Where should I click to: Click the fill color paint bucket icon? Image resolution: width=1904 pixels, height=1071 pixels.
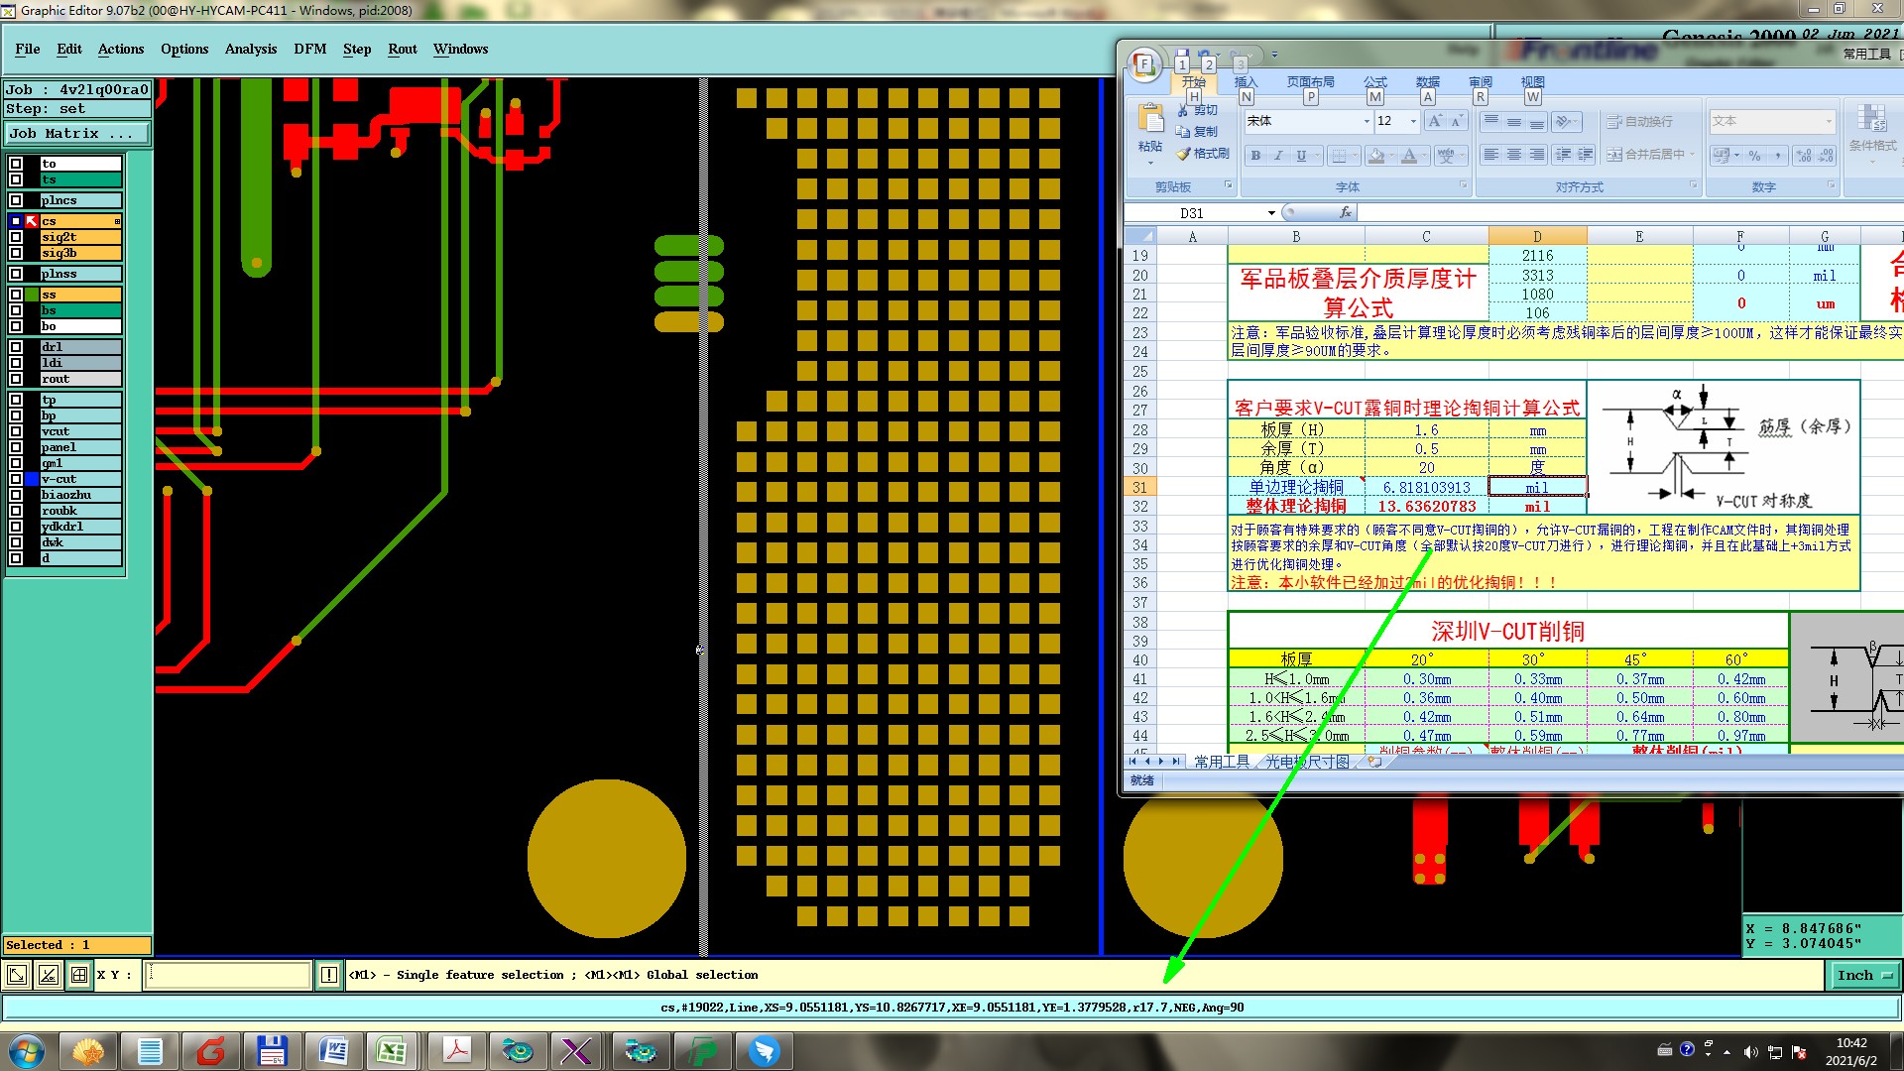1375,156
